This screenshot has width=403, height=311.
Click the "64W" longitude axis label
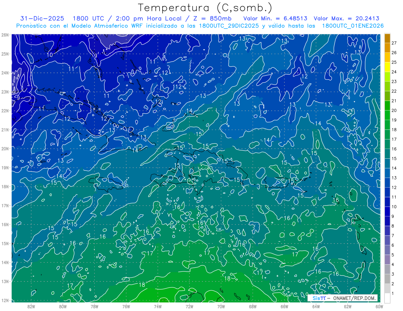(316, 306)
